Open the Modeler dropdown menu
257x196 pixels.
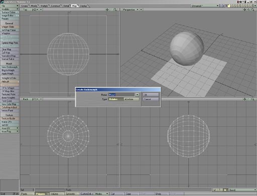coord(10,9)
